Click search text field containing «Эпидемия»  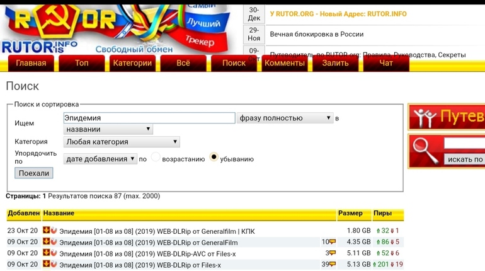pos(149,118)
